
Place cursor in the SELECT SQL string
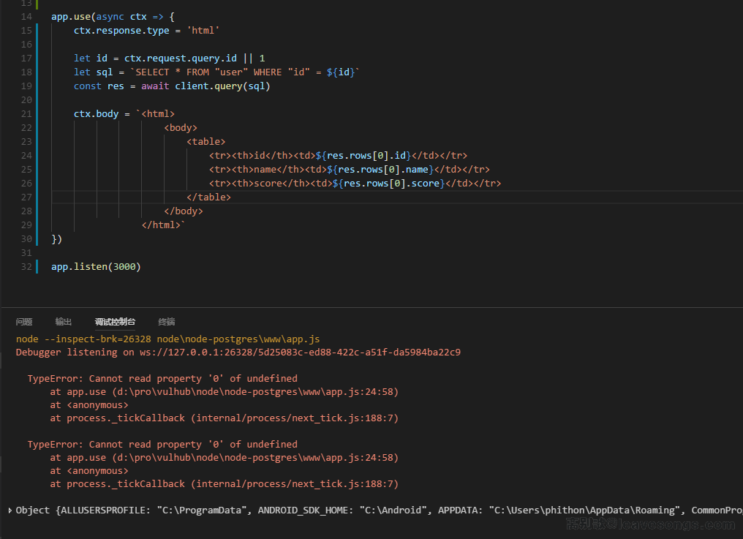click(219, 72)
